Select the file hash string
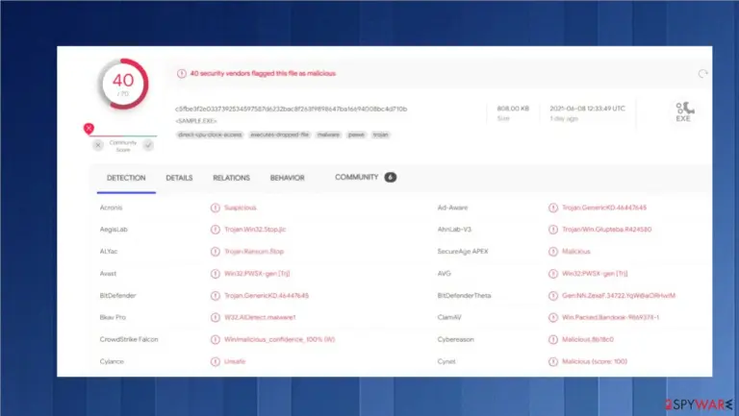 [291, 109]
